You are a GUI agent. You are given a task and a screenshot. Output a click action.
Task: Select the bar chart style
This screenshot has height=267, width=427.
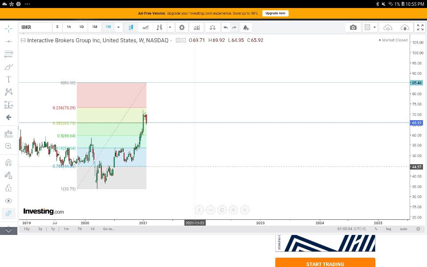point(159,27)
